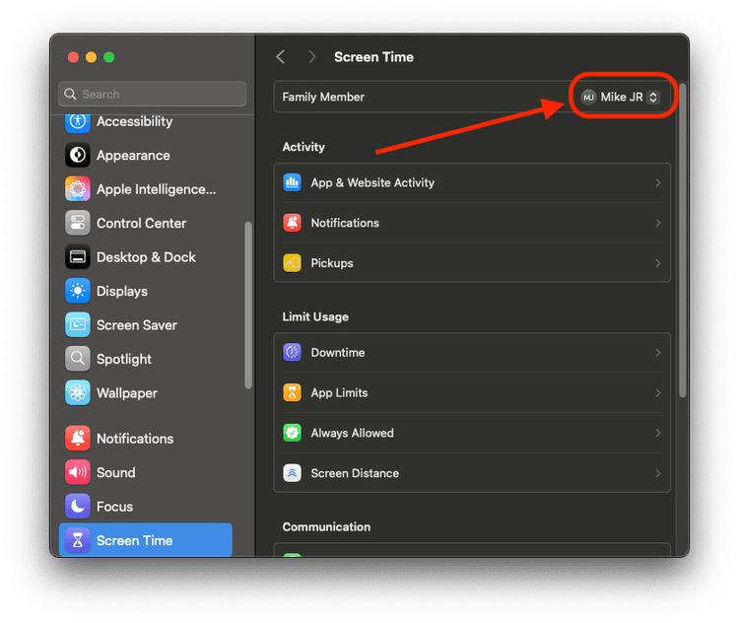Expand App Limits via its chevron

click(658, 392)
